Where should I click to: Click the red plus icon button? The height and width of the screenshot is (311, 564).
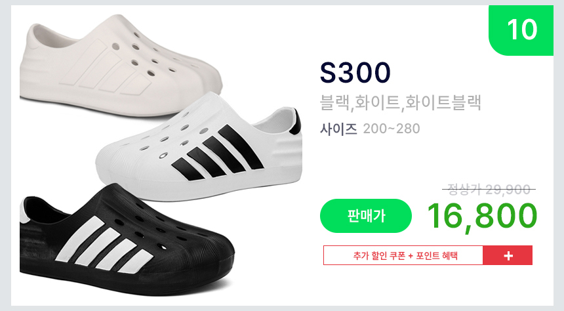[508, 256]
